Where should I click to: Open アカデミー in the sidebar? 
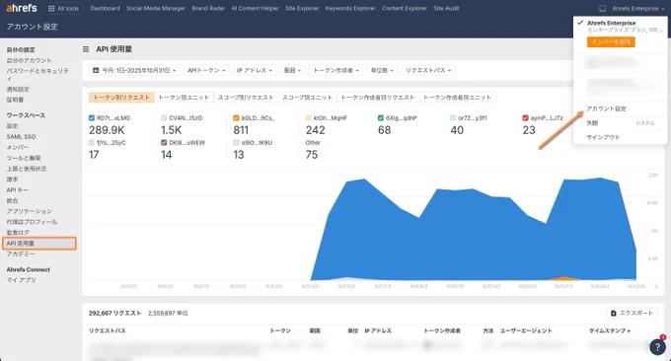[x=21, y=254]
